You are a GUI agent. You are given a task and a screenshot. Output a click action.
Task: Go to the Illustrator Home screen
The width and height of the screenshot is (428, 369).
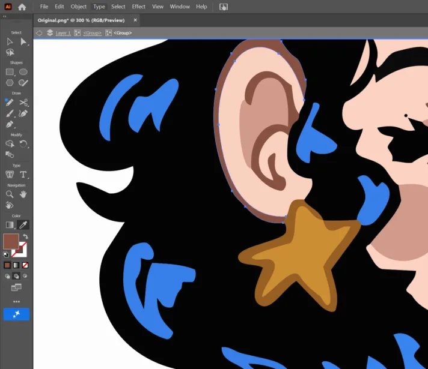pyautogui.click(x=22, y=7)
